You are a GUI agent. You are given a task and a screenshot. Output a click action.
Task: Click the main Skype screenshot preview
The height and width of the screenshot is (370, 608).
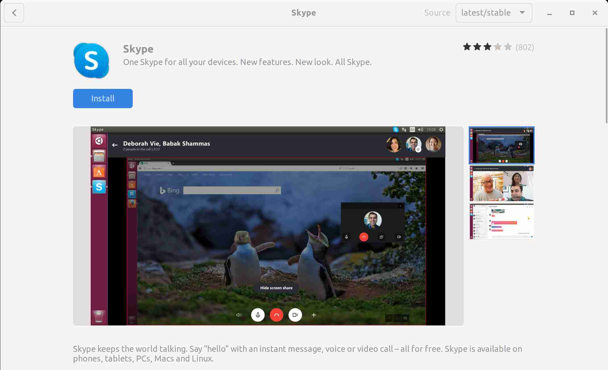pos(268,226)
